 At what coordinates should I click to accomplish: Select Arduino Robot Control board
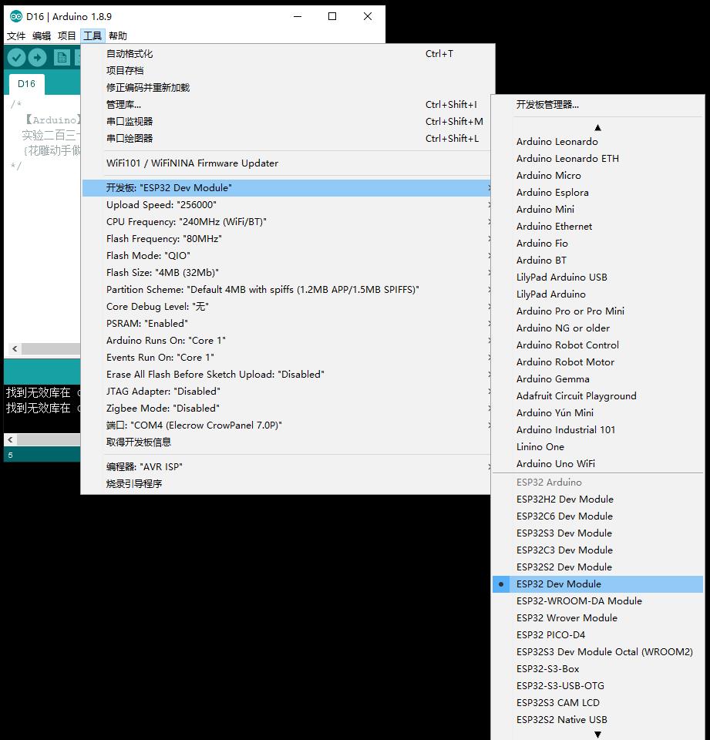tap(597, 345)
